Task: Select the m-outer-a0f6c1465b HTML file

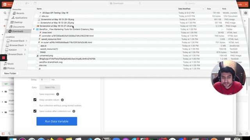Action: coord(66,42)
